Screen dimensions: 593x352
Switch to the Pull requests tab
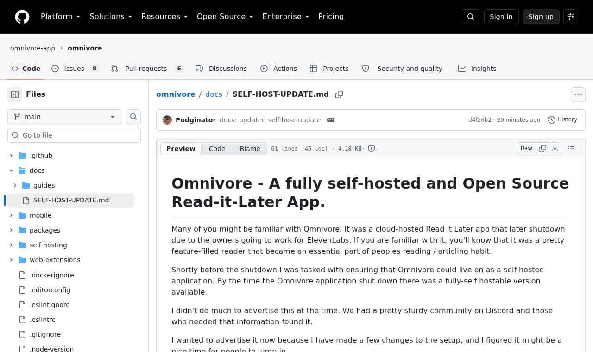[x=147, y=69]
